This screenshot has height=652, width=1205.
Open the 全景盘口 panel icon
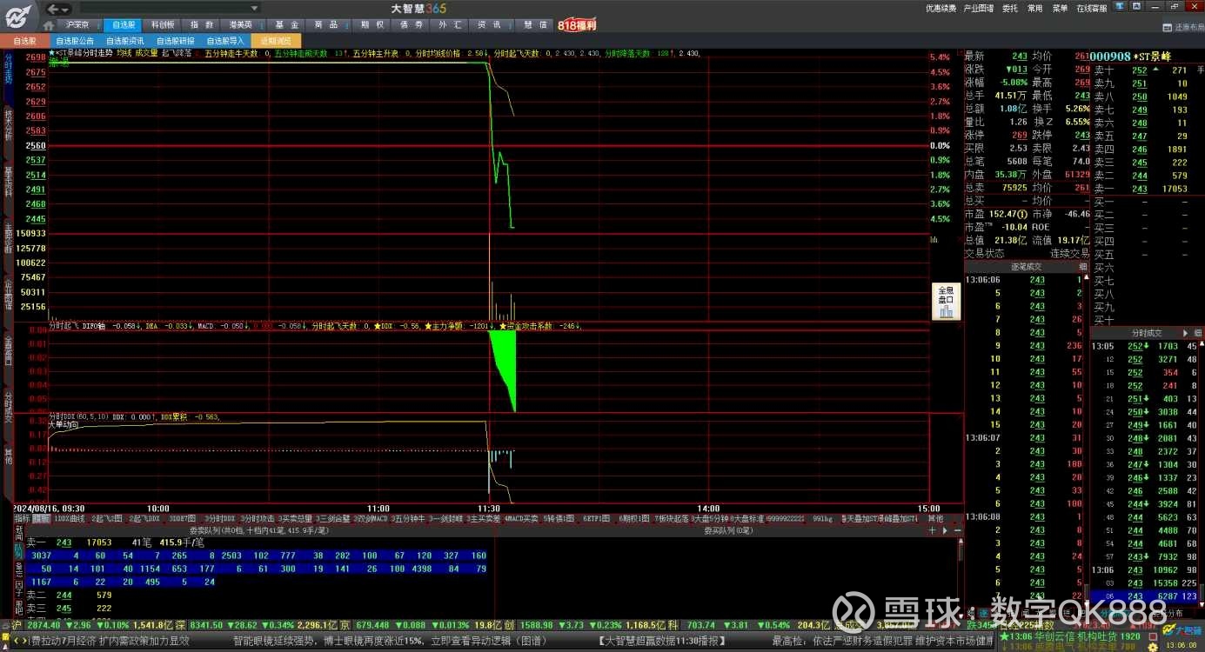click(946, 302)
